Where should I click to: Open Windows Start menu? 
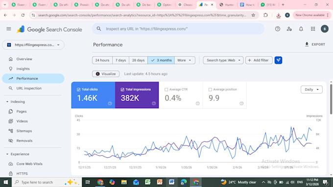(6, 182)
